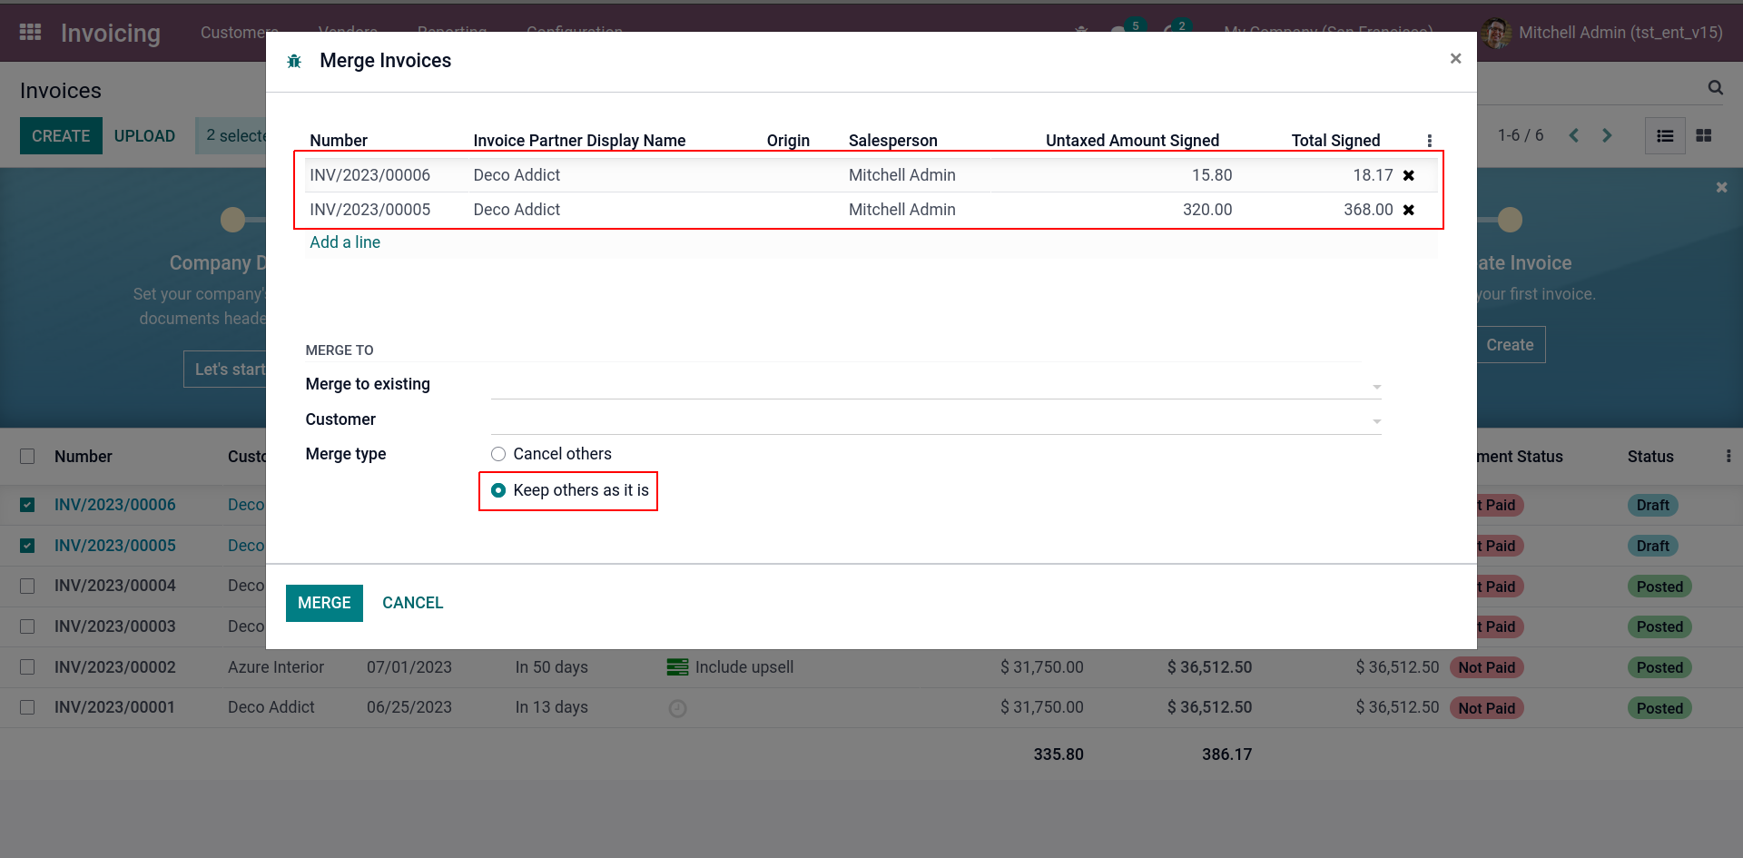Click the 320.00 untaxed amount cell
The width and height of the screenshot is (1743, 858).
pos(1207,210)
